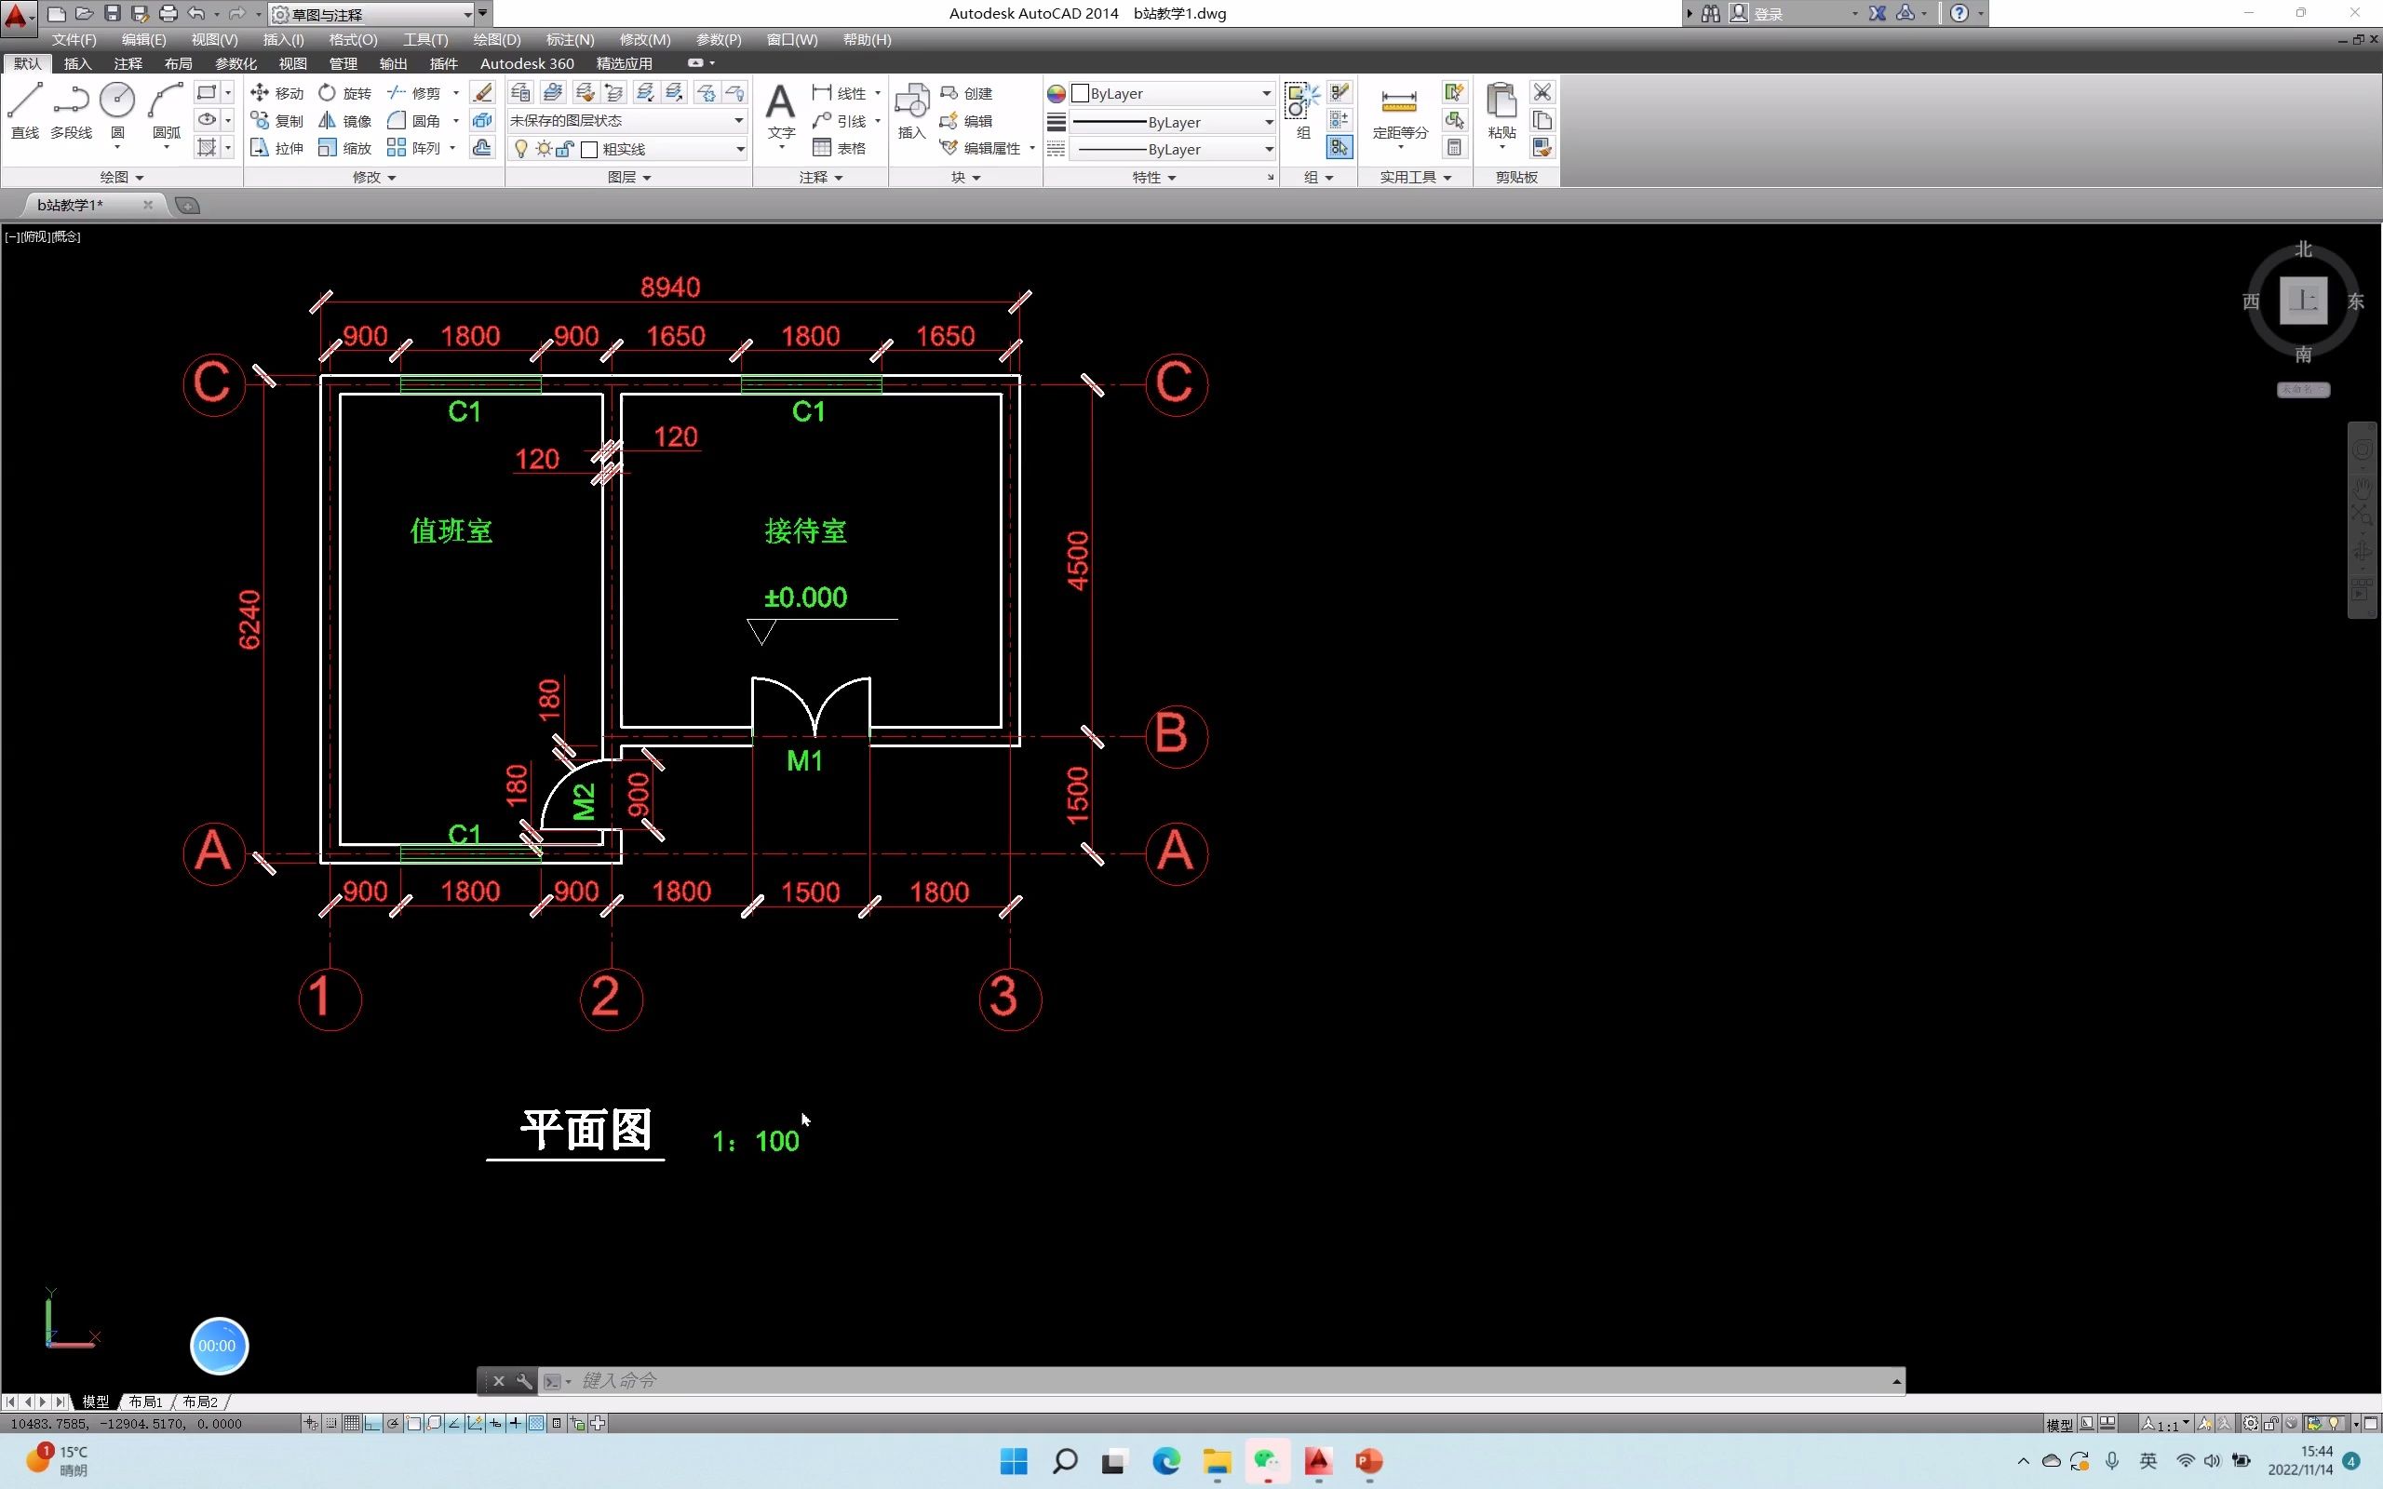
Task: Click the ByLayer color swatch
Action: pyautogui.click(x=1080, y=92)
